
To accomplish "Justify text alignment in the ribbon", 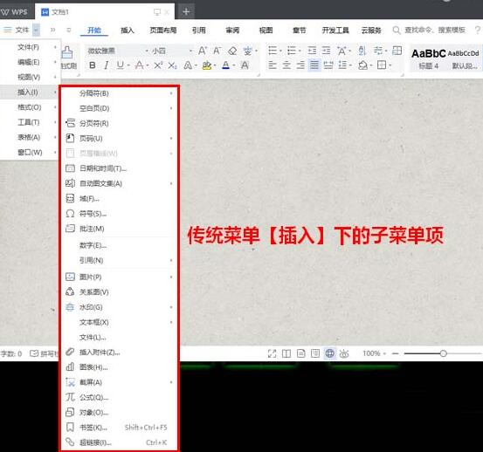I will [314, 65].
